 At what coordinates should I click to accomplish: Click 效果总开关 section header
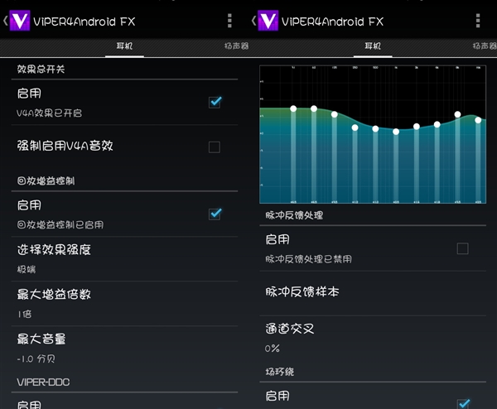[41, 69]
